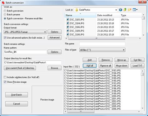
Task: Click the file browser horizontal scrollbar thumb
Action: tap(96, 38)
